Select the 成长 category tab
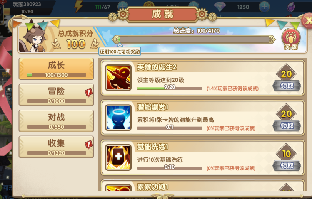Screen dimensions: 312x199 click(x=56, y=69)
